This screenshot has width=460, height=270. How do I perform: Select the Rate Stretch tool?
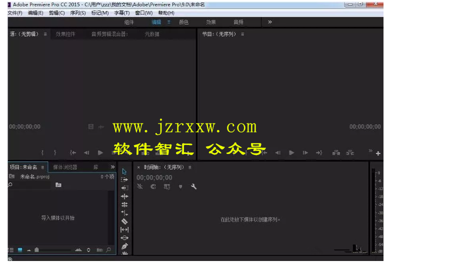click(x=124, y=213)
